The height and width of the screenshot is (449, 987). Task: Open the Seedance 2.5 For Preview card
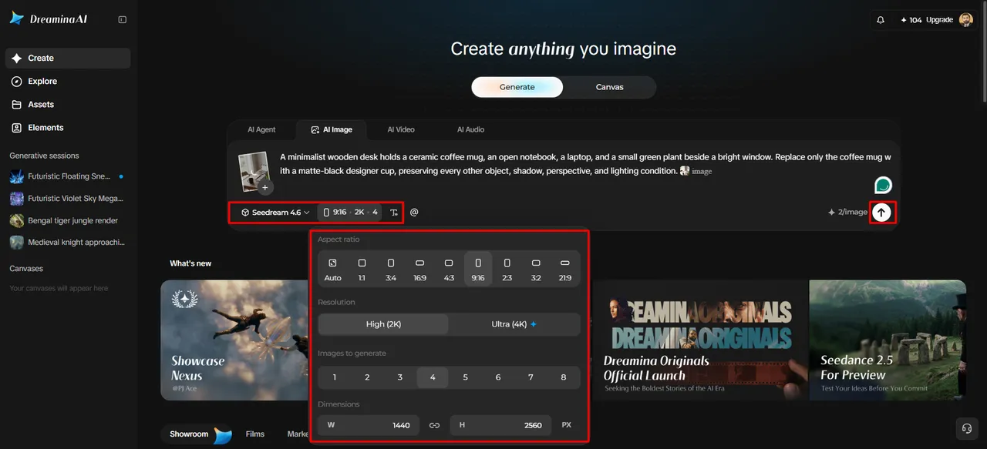888,340
